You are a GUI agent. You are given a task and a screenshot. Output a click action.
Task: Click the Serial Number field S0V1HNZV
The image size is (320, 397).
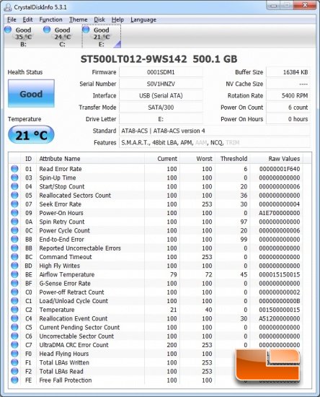161,84
